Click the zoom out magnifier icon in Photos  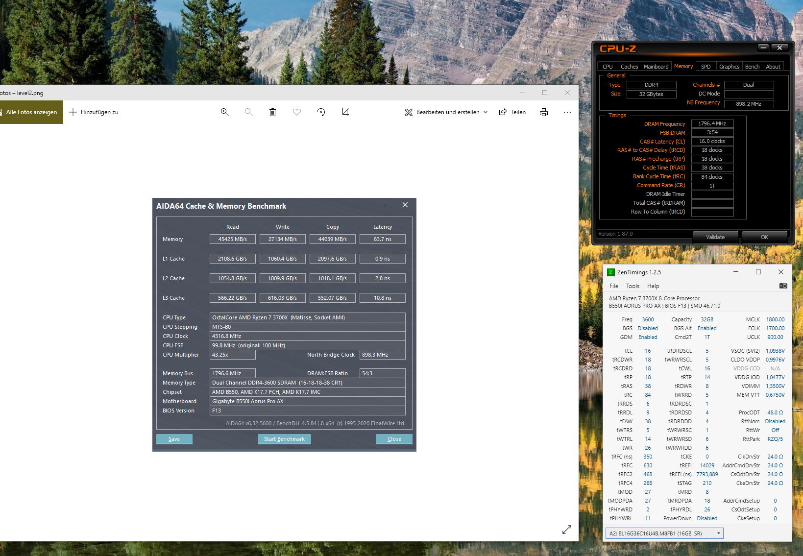click(x=249, y=112)
